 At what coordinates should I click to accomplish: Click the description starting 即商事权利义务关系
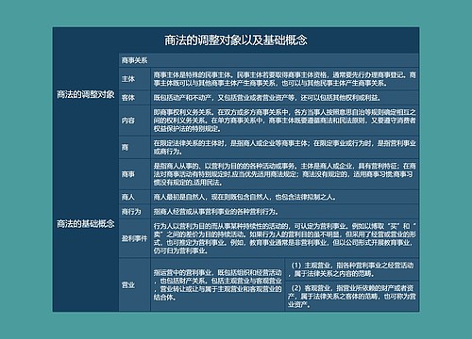[285, 121]
